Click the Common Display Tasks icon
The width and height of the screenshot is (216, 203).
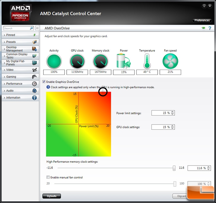35,56
